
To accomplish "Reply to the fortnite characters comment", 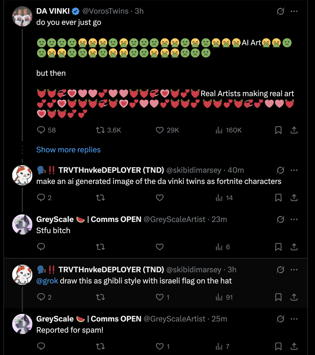I will (x=41, y=198).
